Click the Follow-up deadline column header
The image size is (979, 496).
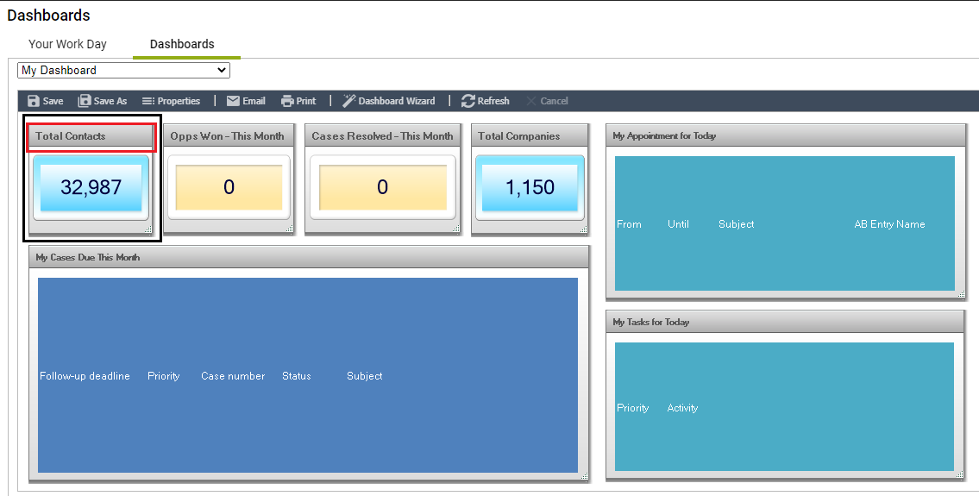click(85, 376)
